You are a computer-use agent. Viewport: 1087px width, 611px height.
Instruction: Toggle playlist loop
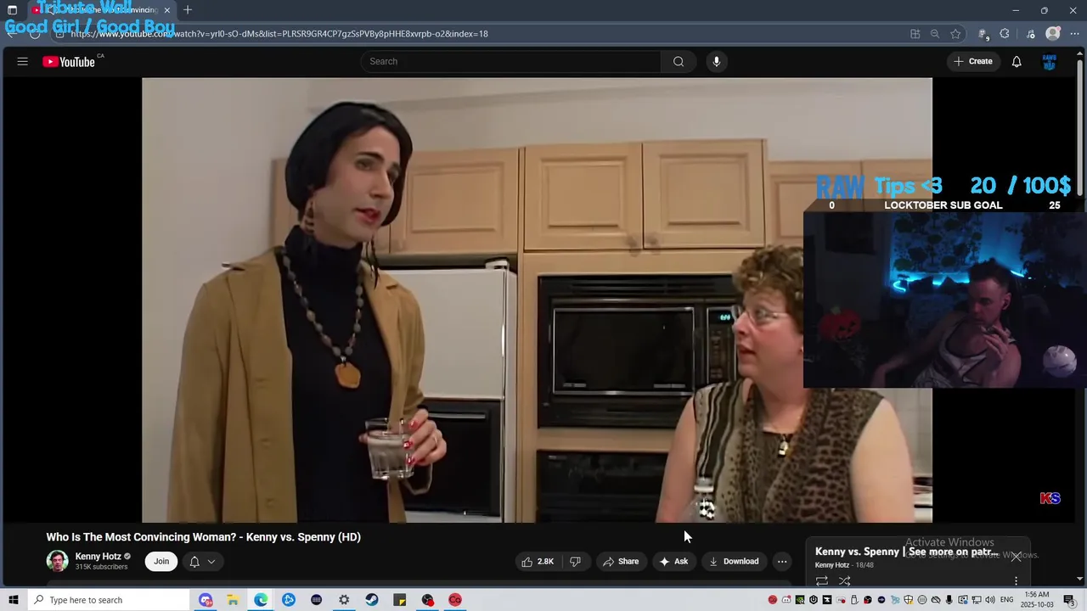(x=822, y=581)
